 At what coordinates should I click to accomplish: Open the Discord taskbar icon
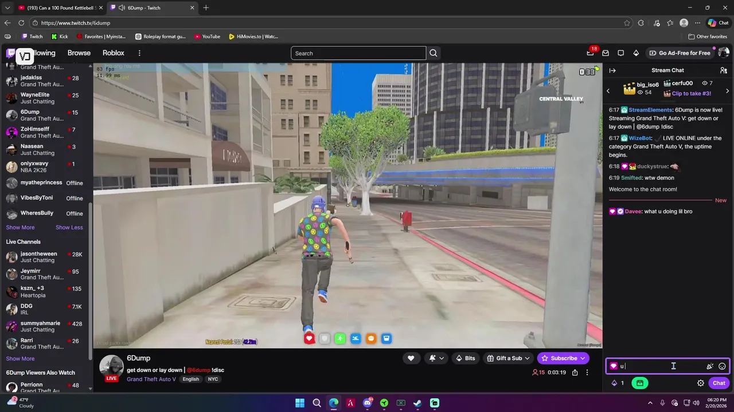[368, 403]
